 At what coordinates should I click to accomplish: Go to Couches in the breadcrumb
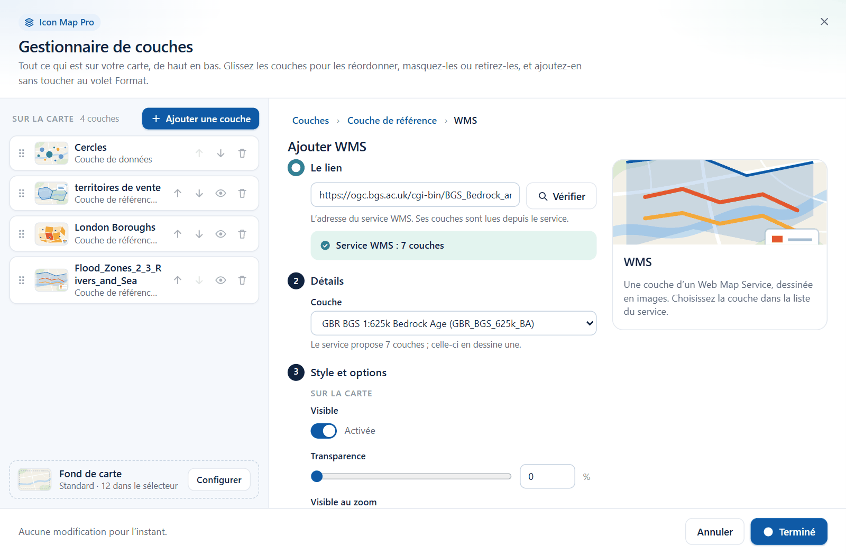310,121
